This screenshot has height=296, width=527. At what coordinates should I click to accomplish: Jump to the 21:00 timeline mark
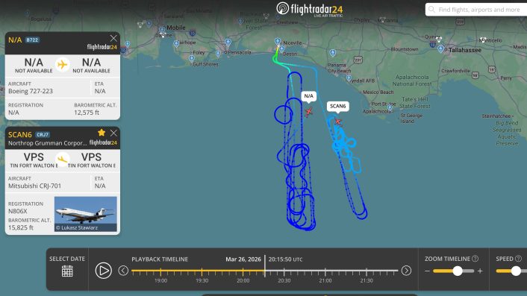(325, 272)
